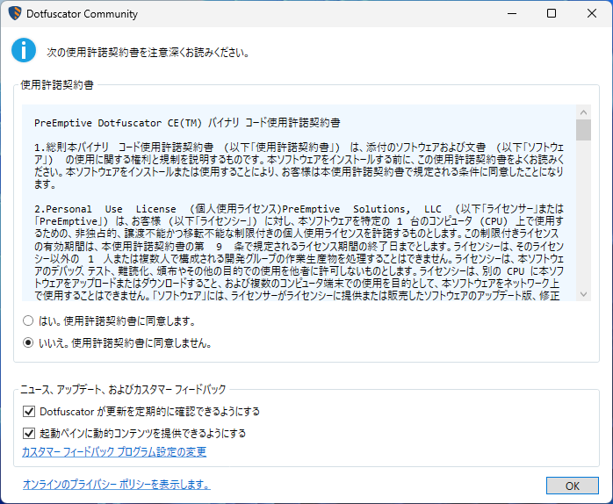Image resolution: width=613 pixels, height=504 pixels.
Task: Click the OK button
Action: coord(573,486)
